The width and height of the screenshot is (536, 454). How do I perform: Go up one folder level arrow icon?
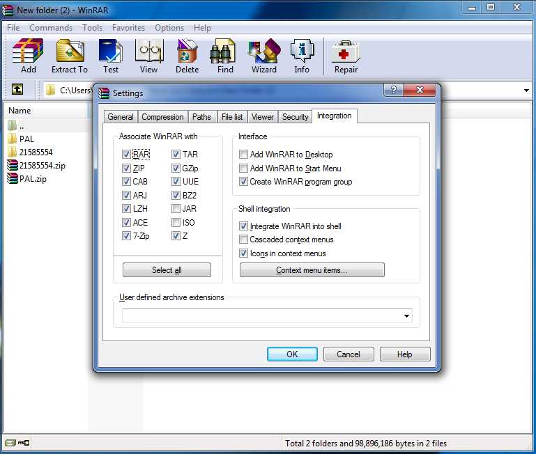click(17, 90)
